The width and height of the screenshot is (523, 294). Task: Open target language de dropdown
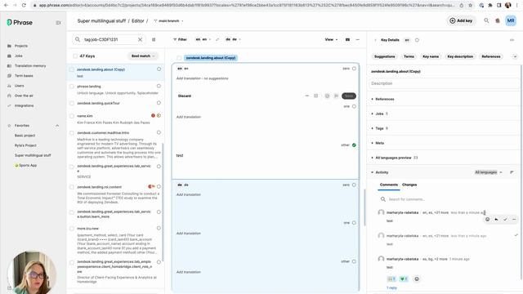coord(233,39)
